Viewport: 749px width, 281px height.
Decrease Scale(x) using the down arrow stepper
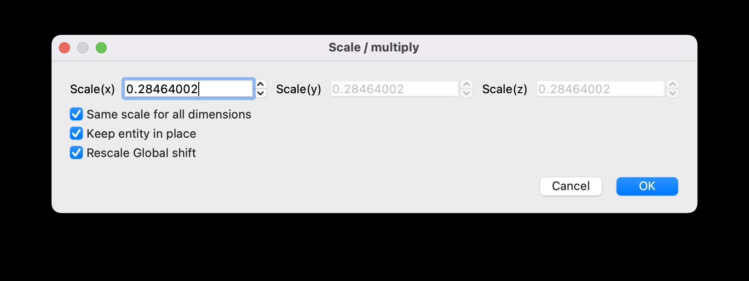tap(259, 93)
